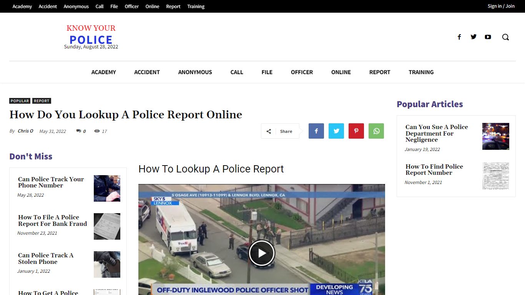The height and width of the screenshot is (295, 525).
Task: Click thumbnail for Sue A Police Department article
Action: pyautogui.click(x=496, y=136)
